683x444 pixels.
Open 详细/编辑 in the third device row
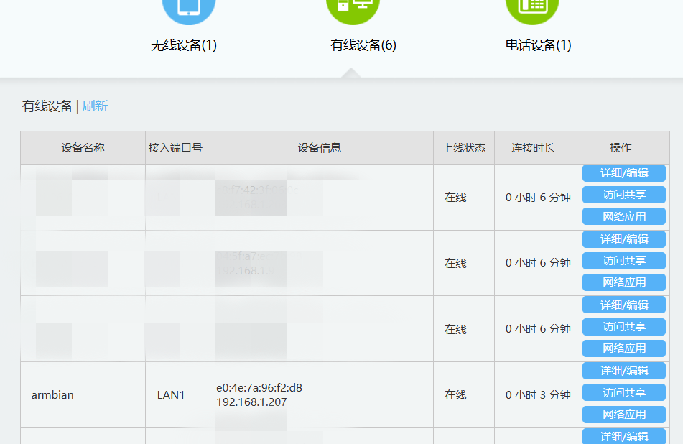(623, 305)
